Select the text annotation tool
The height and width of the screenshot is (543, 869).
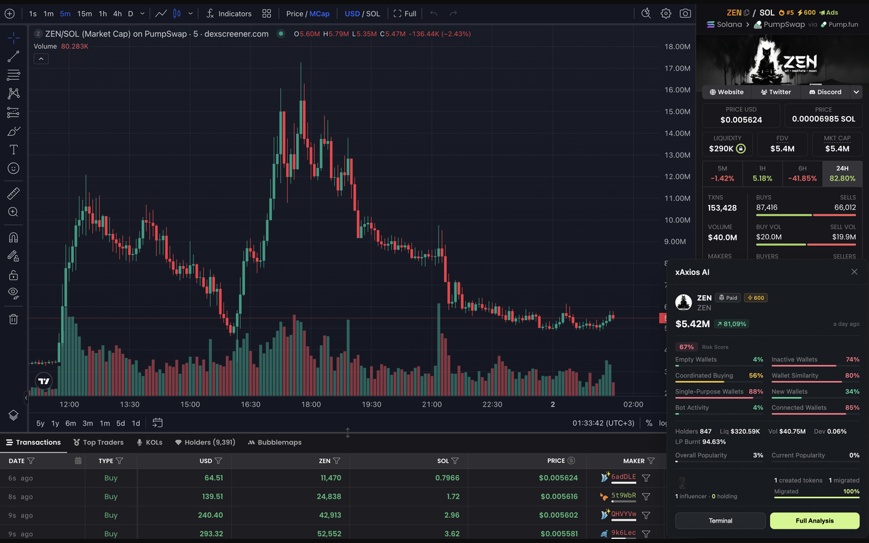tap(13, 149)
